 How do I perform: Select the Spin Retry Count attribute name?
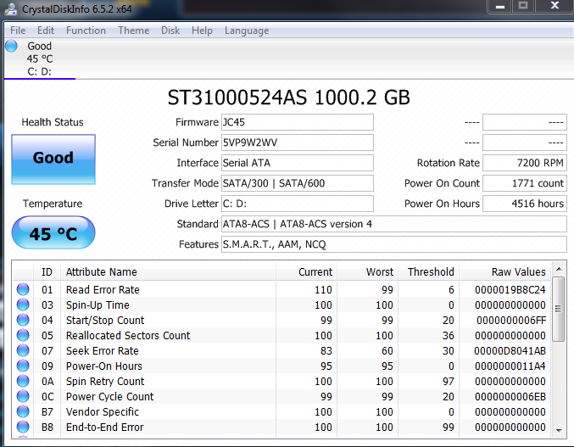[x=105, y=382]
